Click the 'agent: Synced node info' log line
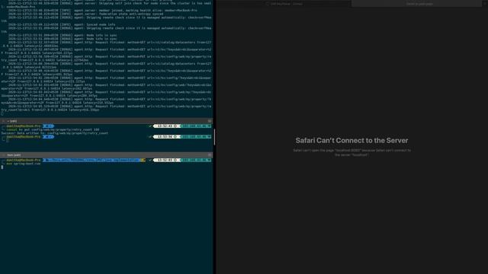 pos(62,24)
